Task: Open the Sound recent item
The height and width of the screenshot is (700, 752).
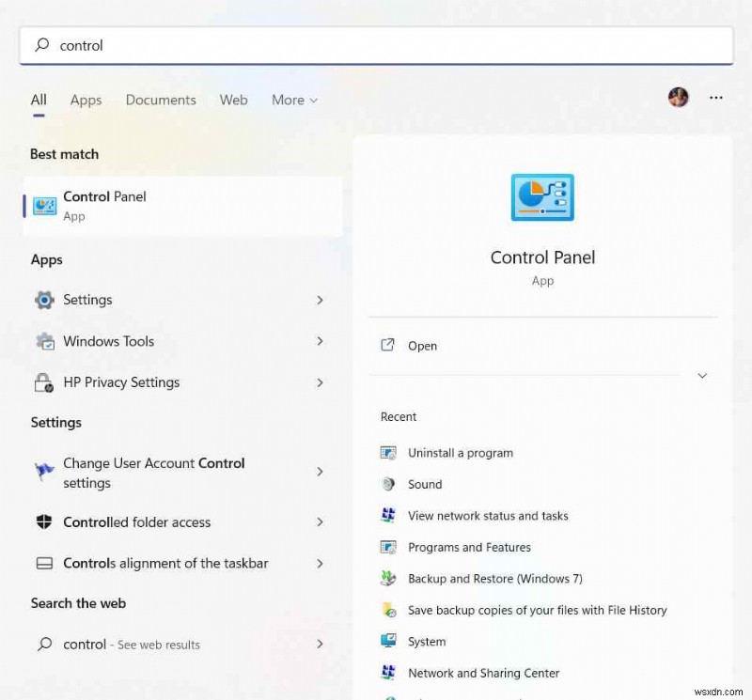Action: coord(425,484)
